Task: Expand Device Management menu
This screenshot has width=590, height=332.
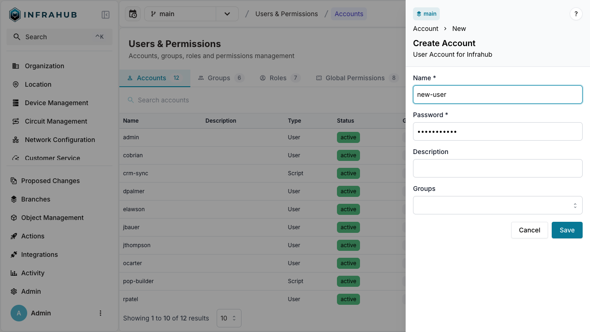Action: (x=56, y=103)
